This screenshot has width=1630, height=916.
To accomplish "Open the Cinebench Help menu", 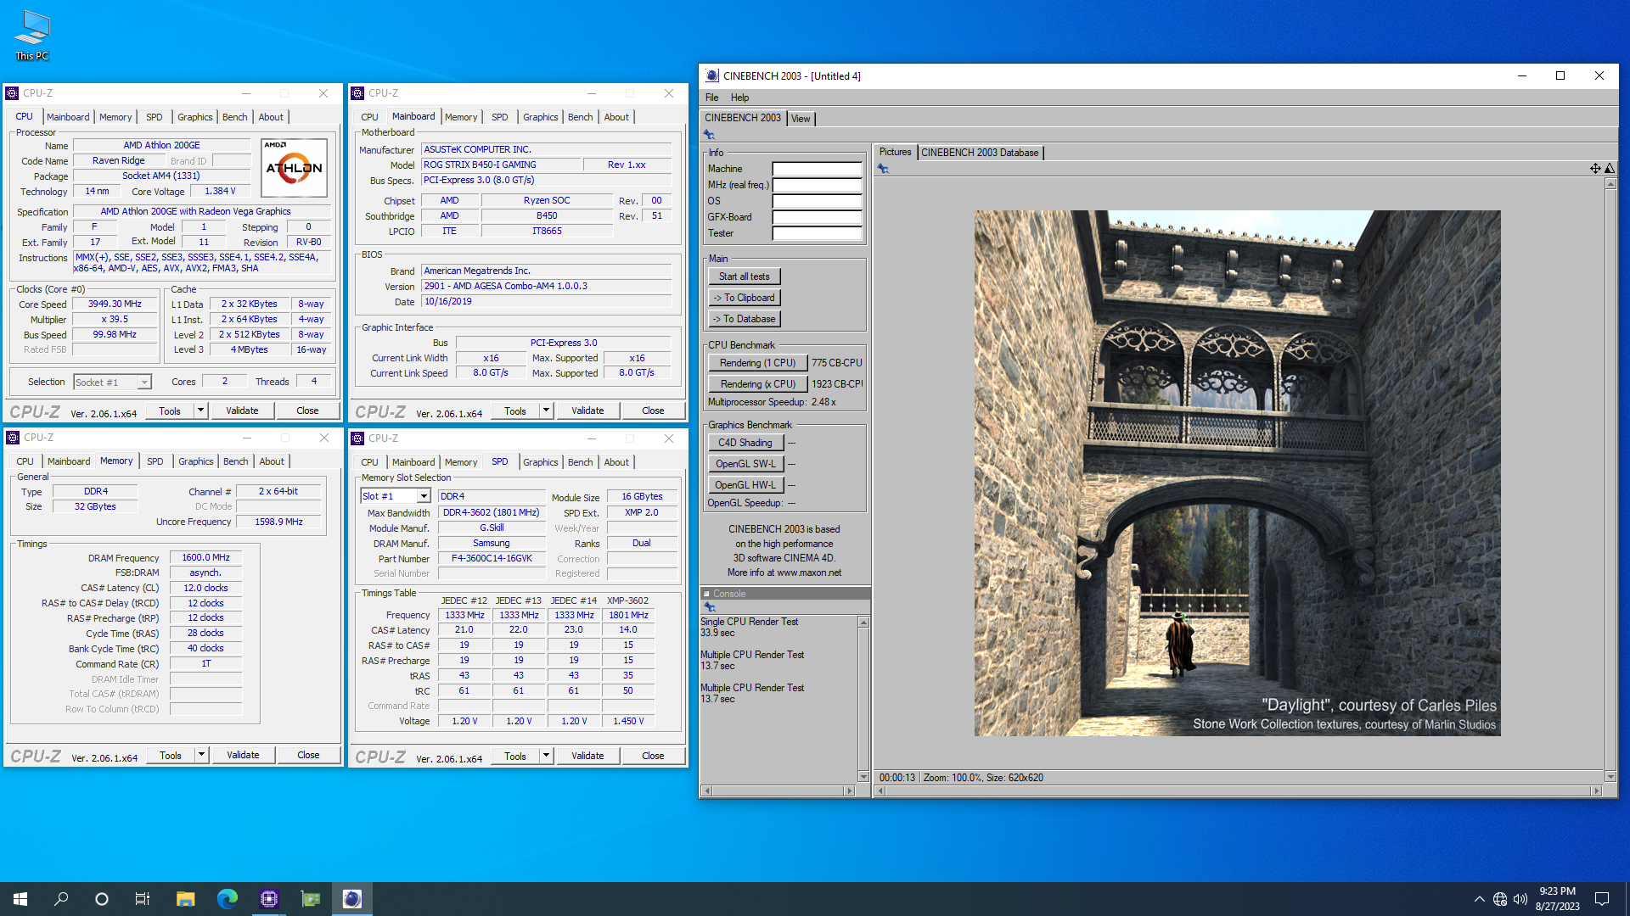I will pyautogui.click(x=739, y=98).
